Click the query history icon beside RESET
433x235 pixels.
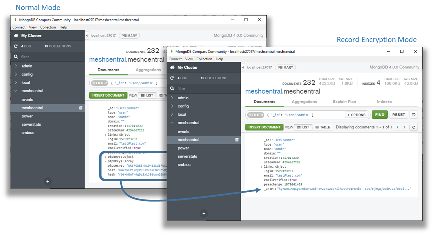click(x=414, y=115)
